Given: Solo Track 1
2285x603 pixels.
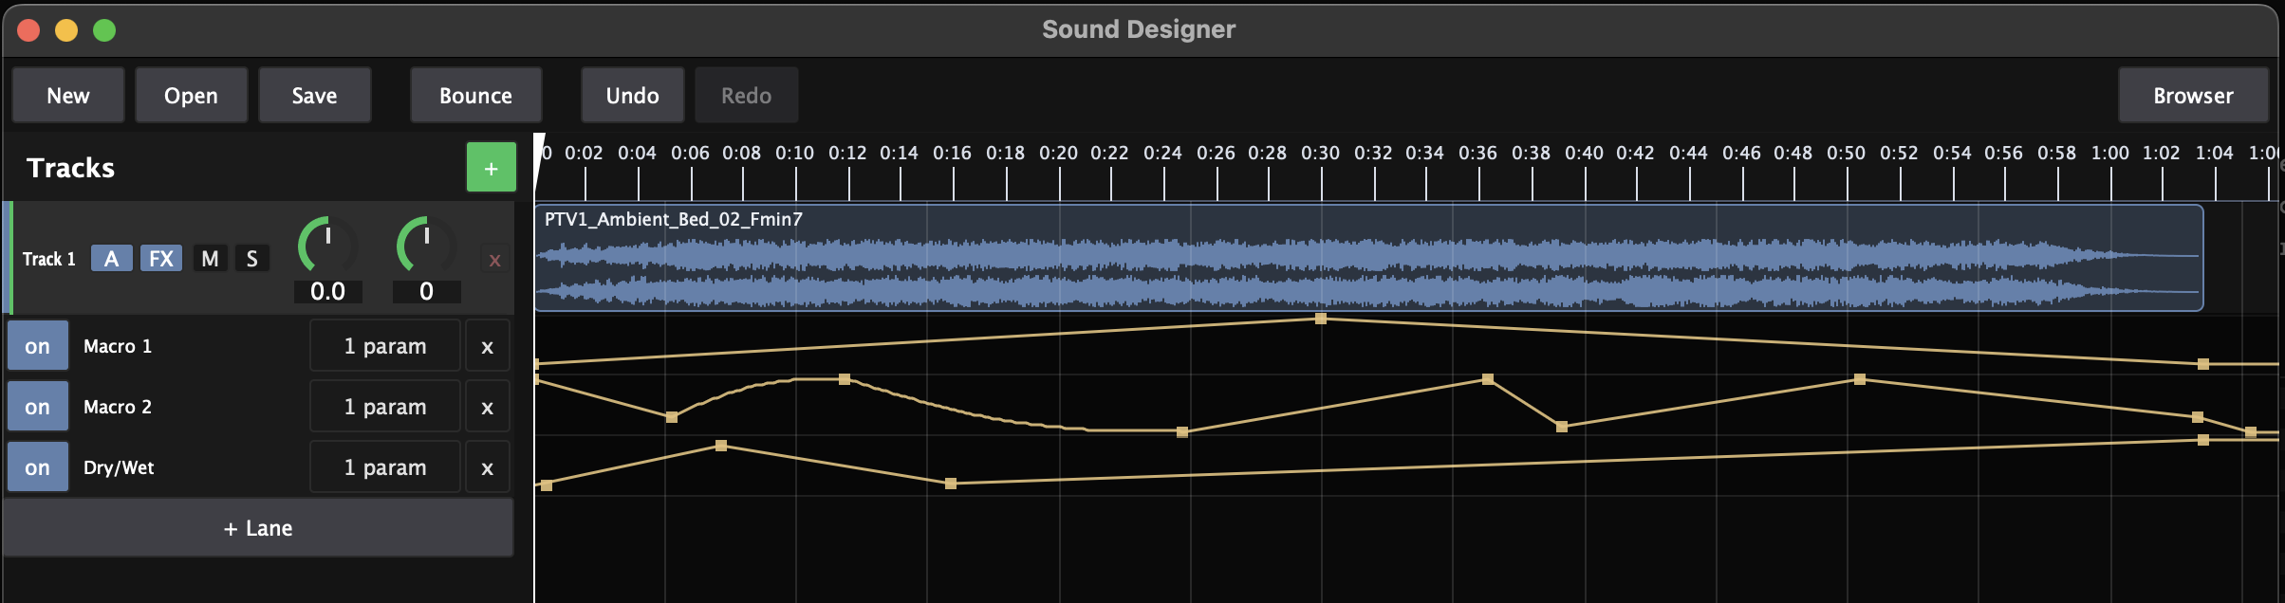Looking at the screenshot, I should pyautogui.click(x=252, y=258).
